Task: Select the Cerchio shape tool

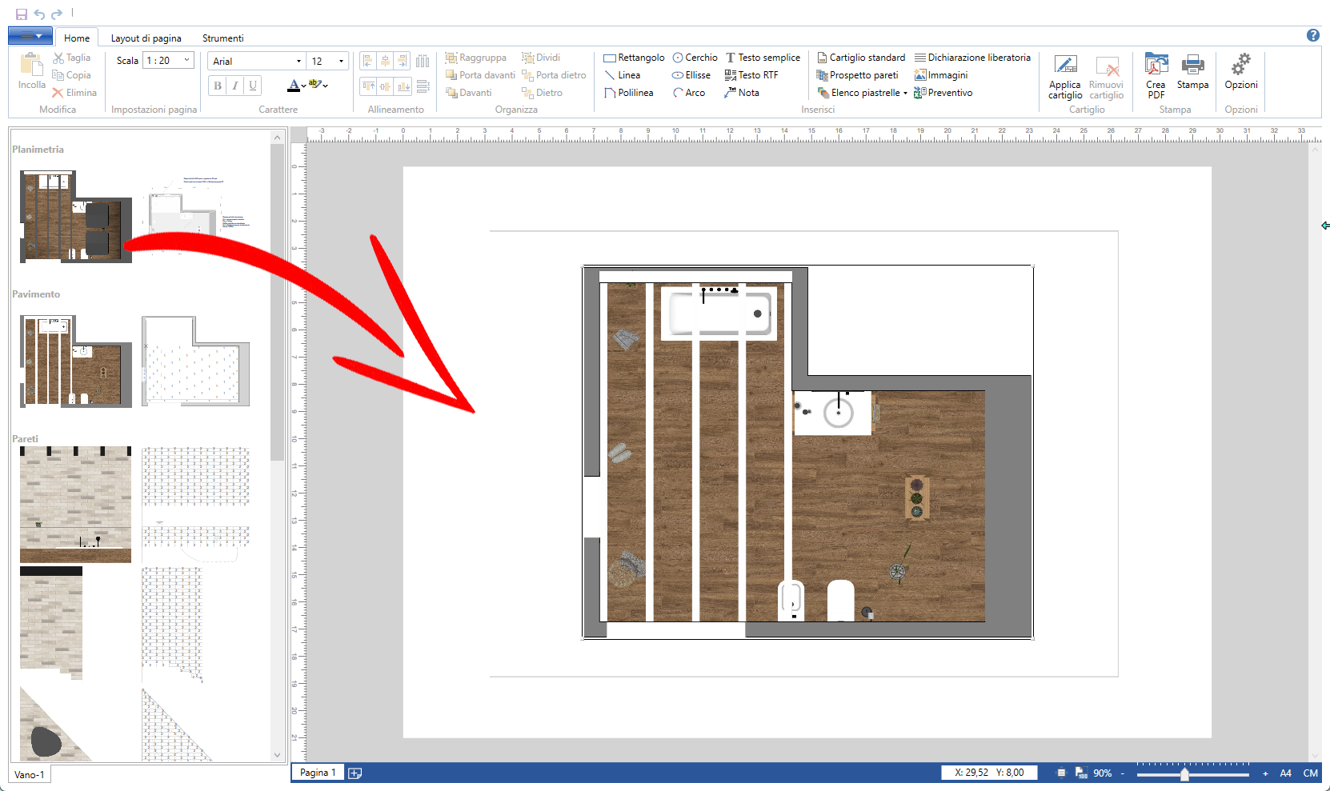Action: [x=695, y=58]
